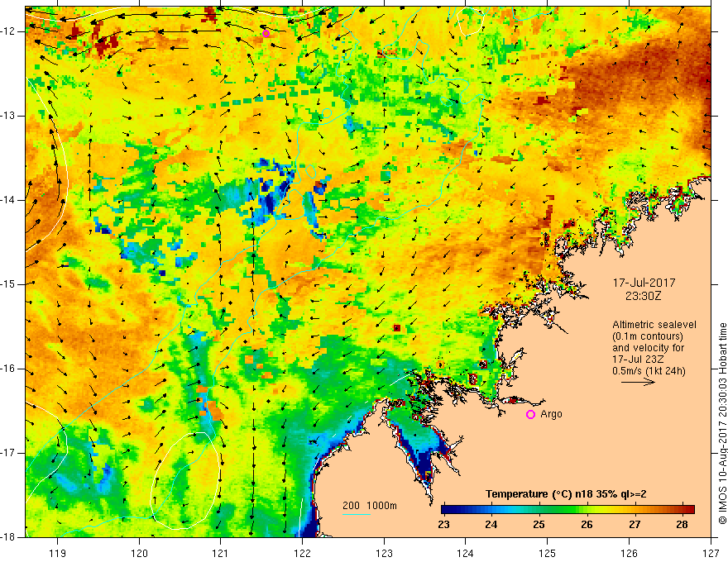The height and width of the screenshot is (562, 728).
Task: Click longitude axis label 122
Action: click(x=302, y=553)
